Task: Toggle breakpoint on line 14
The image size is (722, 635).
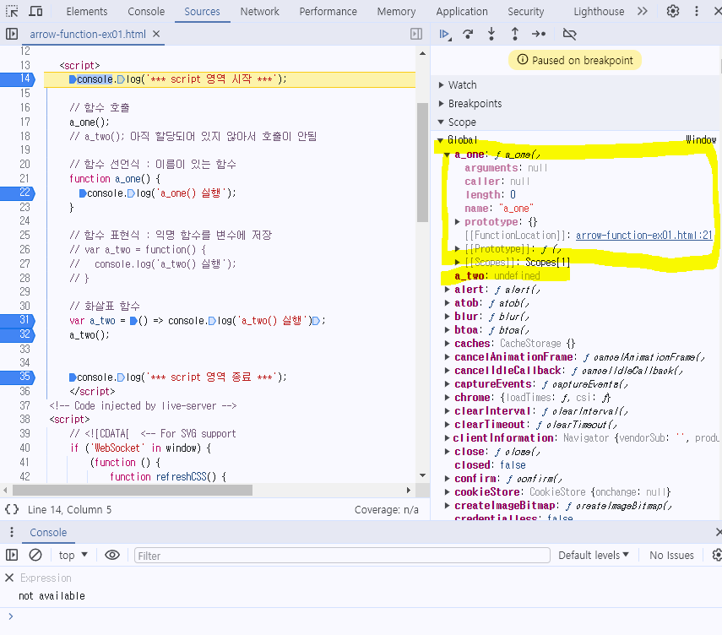Action: pyautogui.click(x=18, y=79)
